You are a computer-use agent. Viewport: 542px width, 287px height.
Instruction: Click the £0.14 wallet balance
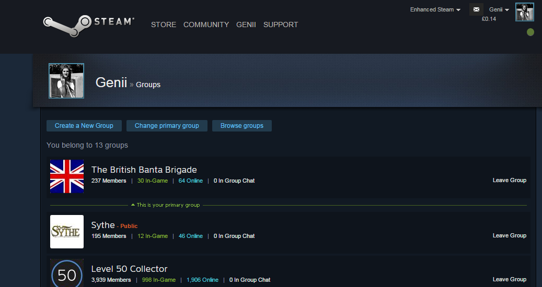[489, 19]
